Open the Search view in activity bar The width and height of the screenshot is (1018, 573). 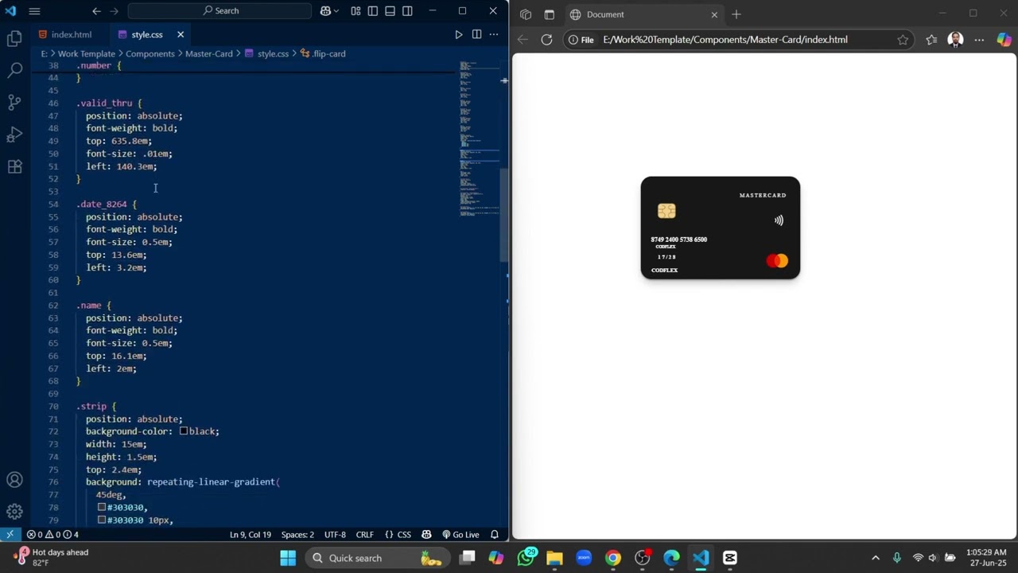(14, 70)
